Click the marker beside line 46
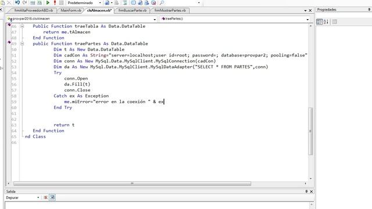 (x=9, y=24)
